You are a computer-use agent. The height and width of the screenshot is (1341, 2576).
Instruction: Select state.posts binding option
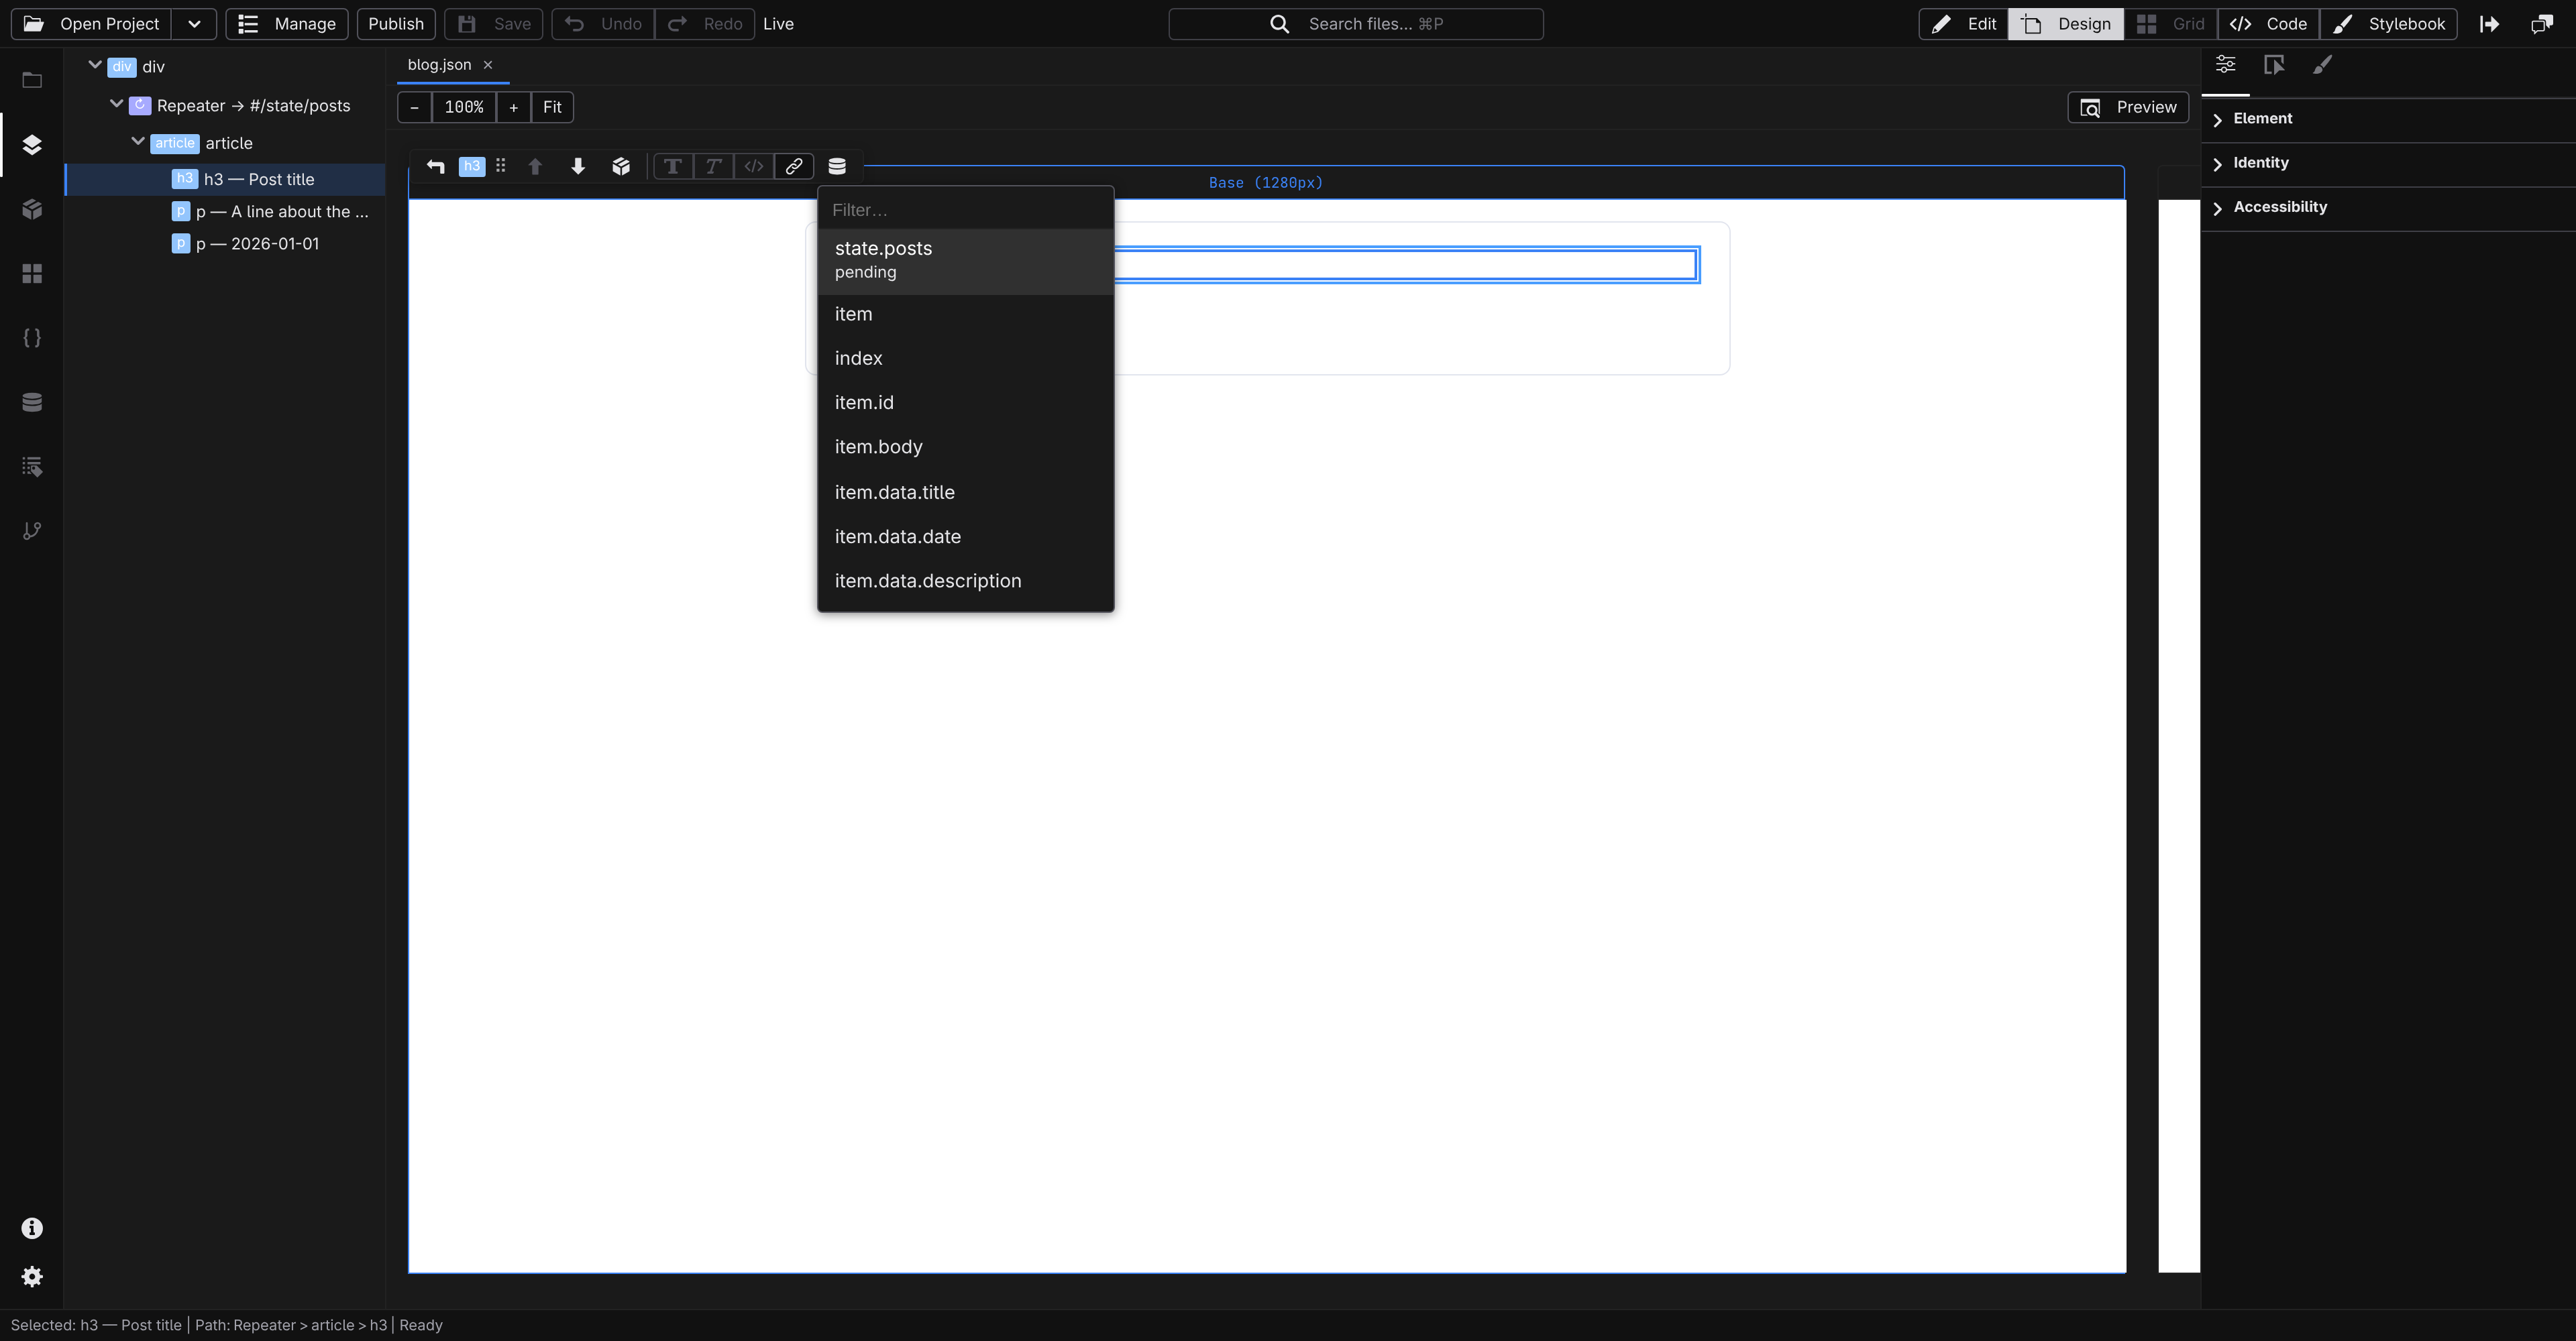pos(966,261)
